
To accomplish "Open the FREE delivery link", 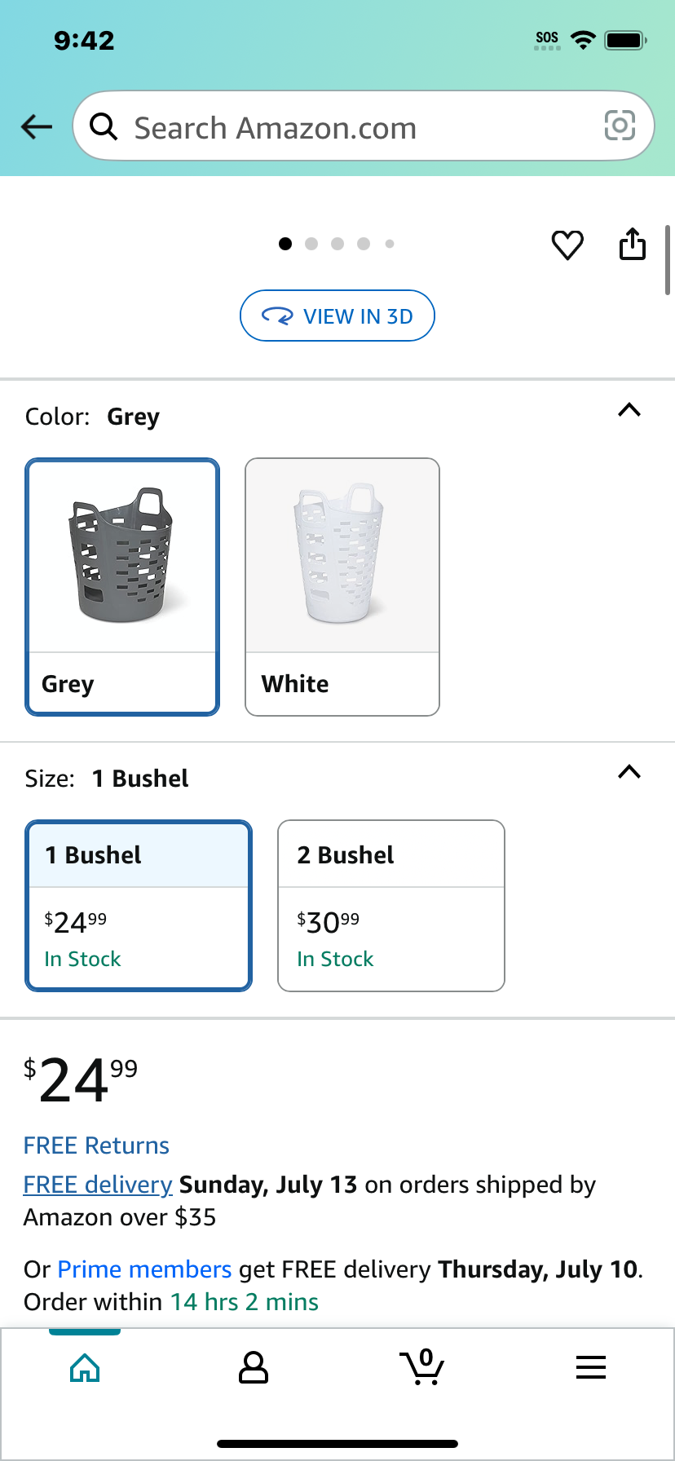I will click(98, 1185).
